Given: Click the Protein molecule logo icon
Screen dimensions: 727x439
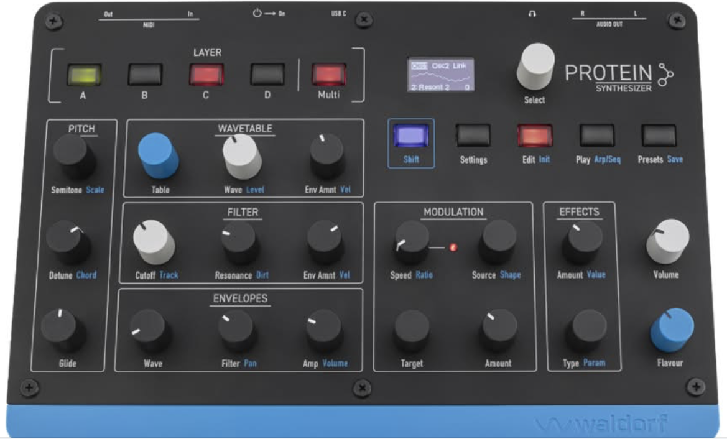Looking at the screenshot, I should [666, 75].
